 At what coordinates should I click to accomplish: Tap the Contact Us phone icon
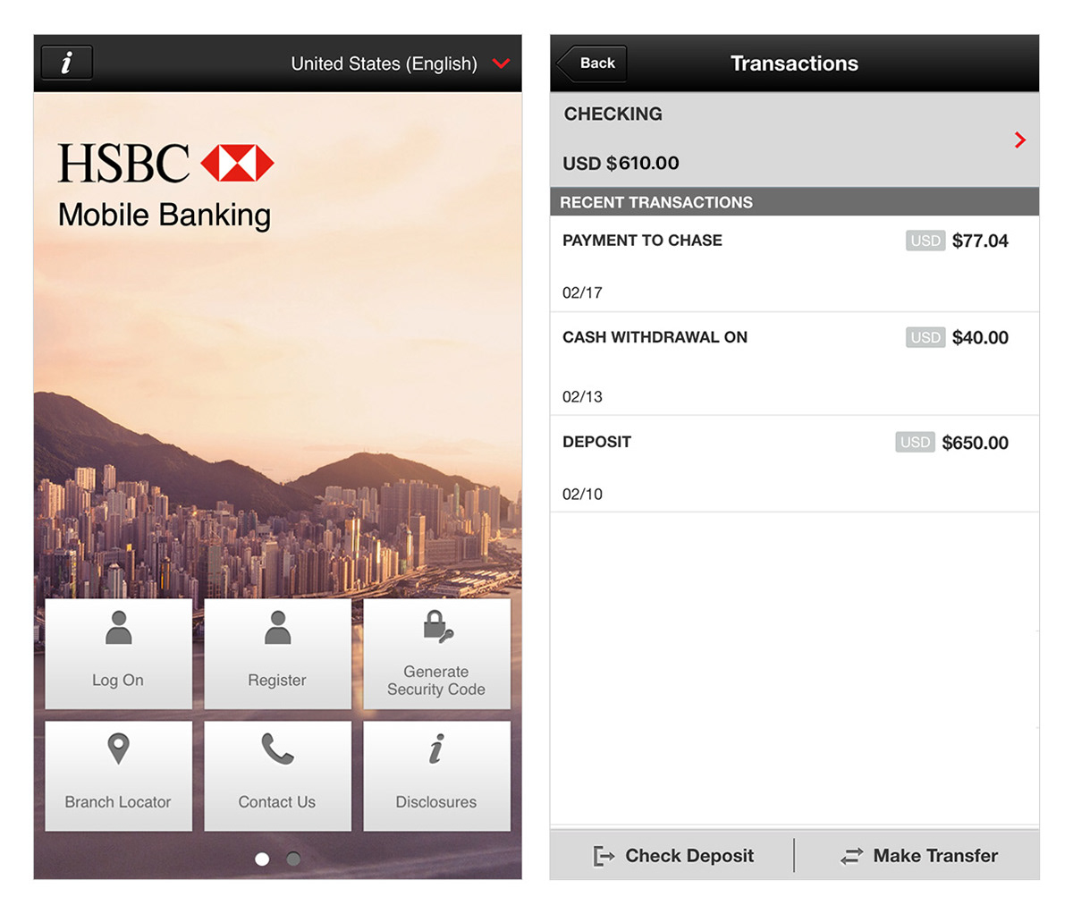pyautogui.click(x=277, y=749)
